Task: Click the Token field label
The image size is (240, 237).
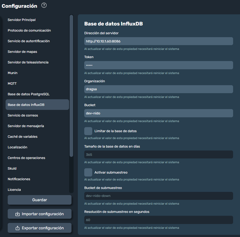Action: (89, 57)
